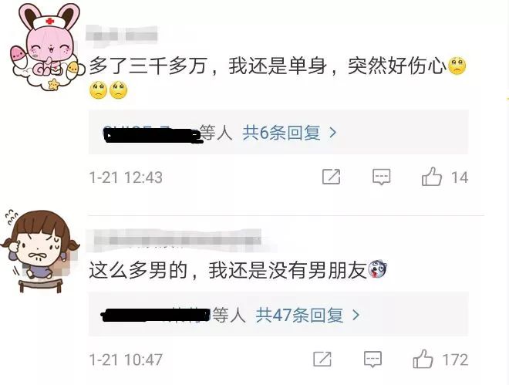Viewport: 509px width, 385px height.
Task: Open blurred username of the first commenter
Action: [x=122, y=35]
